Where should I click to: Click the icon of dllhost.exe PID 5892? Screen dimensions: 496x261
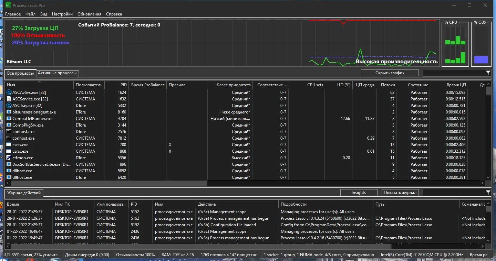point(9,171)
